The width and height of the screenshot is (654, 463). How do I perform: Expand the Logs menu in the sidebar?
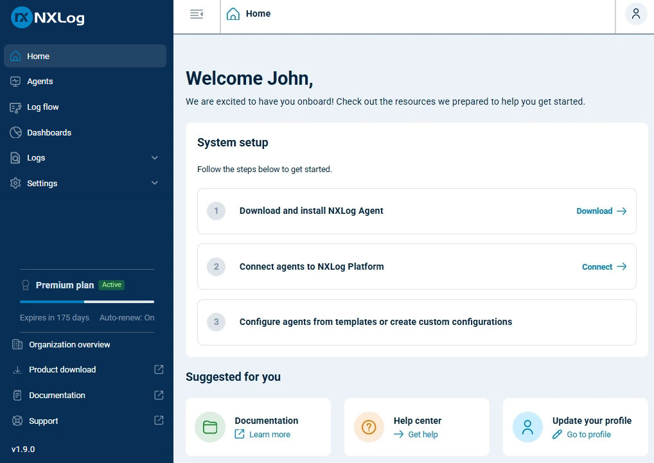pos(154,157)
